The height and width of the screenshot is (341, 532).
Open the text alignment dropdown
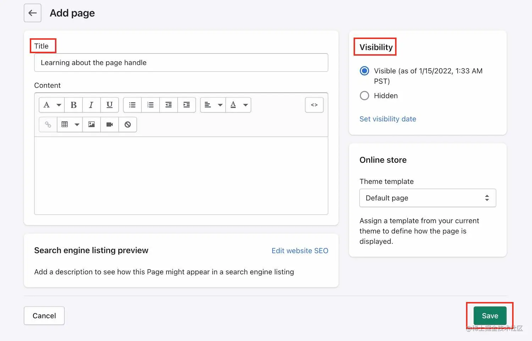click(213, 105)
